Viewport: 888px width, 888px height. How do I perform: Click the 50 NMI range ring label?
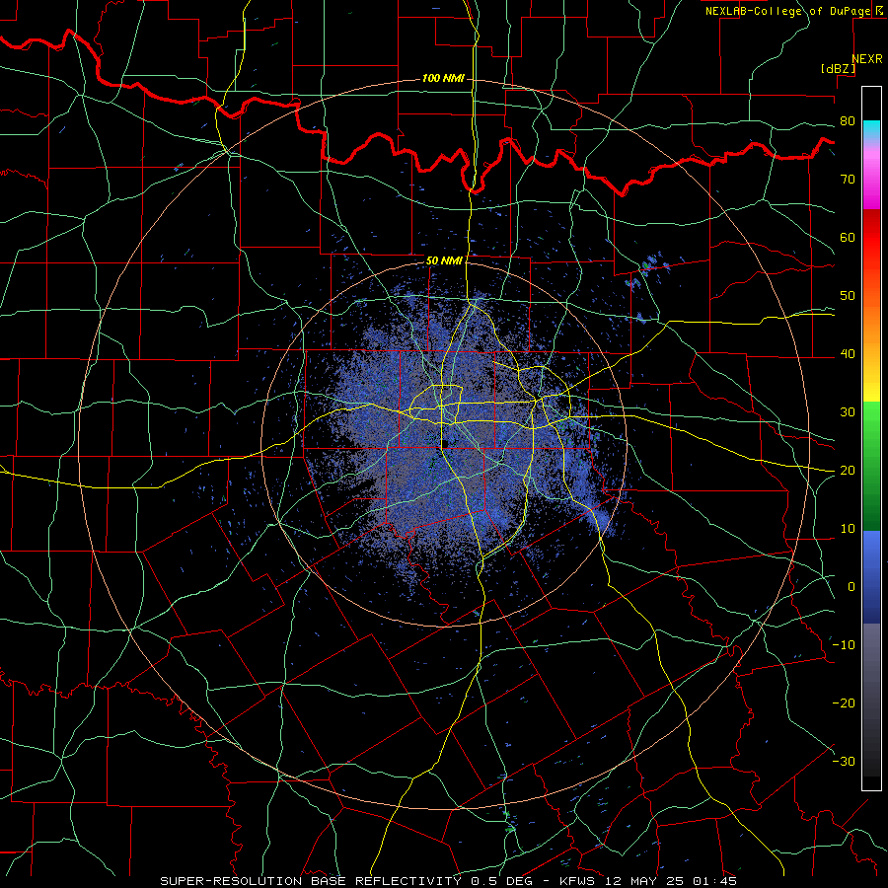click(x=443, y=260)
